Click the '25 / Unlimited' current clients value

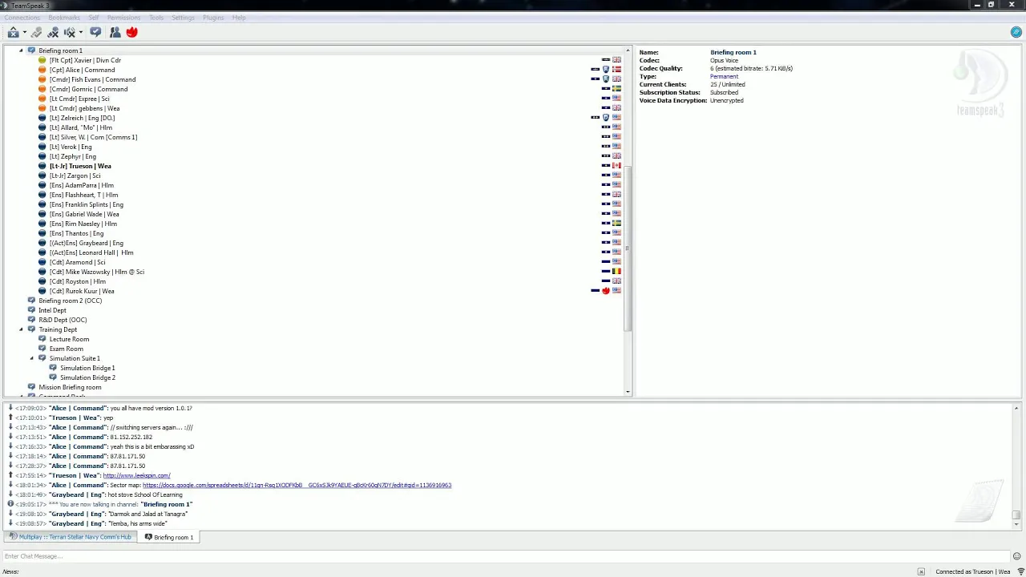[x=727, y=84]
